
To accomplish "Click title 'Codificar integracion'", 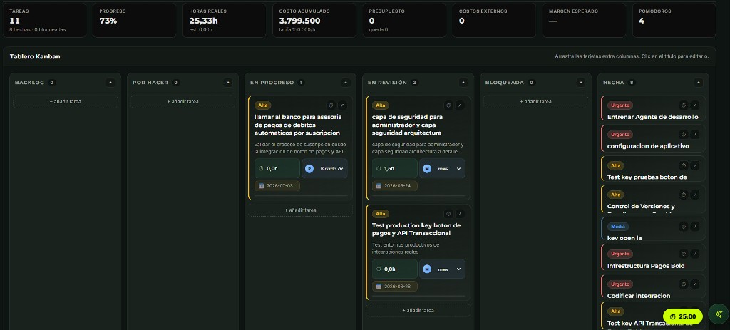I will pos(639,296).
